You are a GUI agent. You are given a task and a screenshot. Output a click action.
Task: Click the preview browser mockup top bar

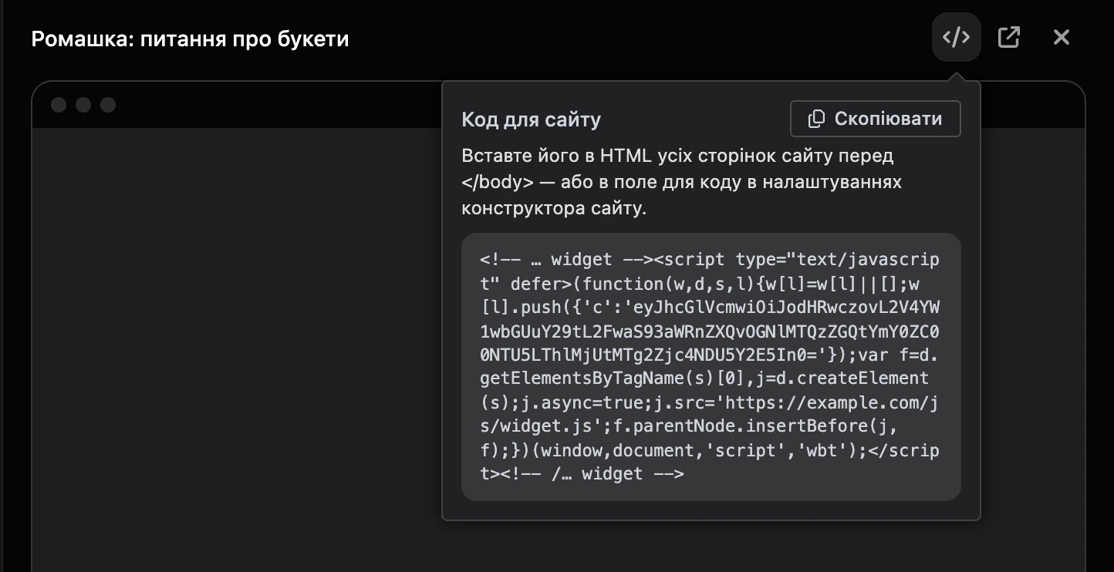tap(236, 105)
